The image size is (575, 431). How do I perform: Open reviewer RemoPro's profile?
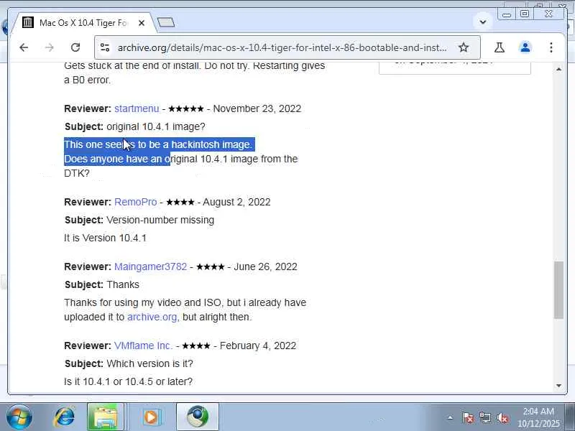pyautogui.click(x=136, y=203)
